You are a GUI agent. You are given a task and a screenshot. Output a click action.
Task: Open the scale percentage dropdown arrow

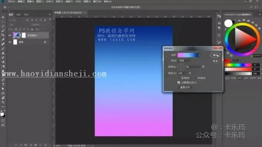tap(186, 73)
